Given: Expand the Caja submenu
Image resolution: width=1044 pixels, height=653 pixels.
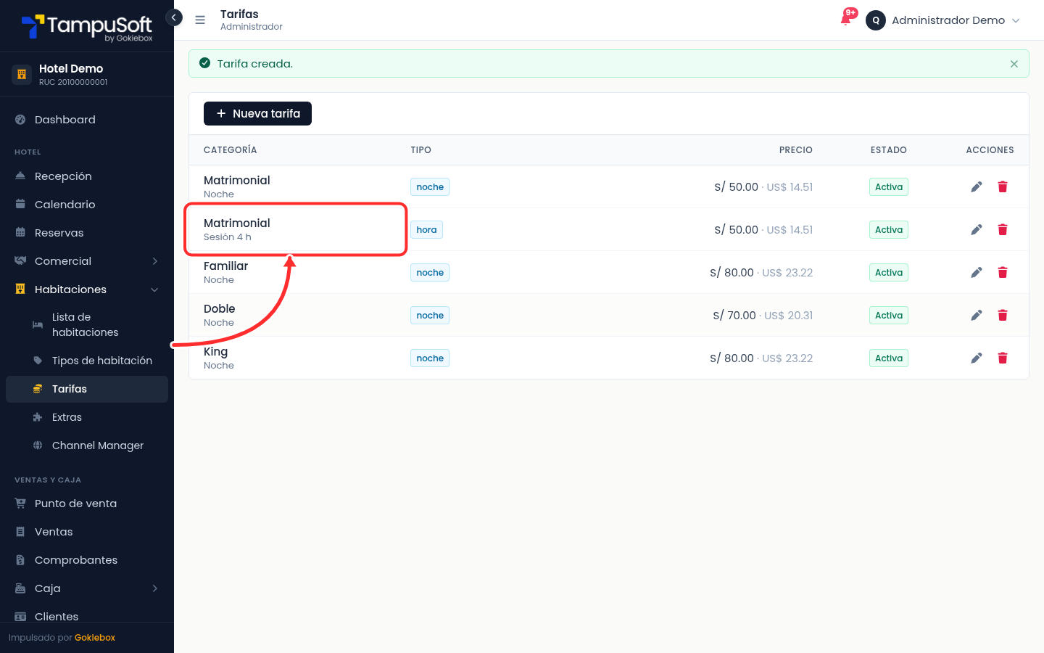Looking at the screenshot, I should click(87, 588).
